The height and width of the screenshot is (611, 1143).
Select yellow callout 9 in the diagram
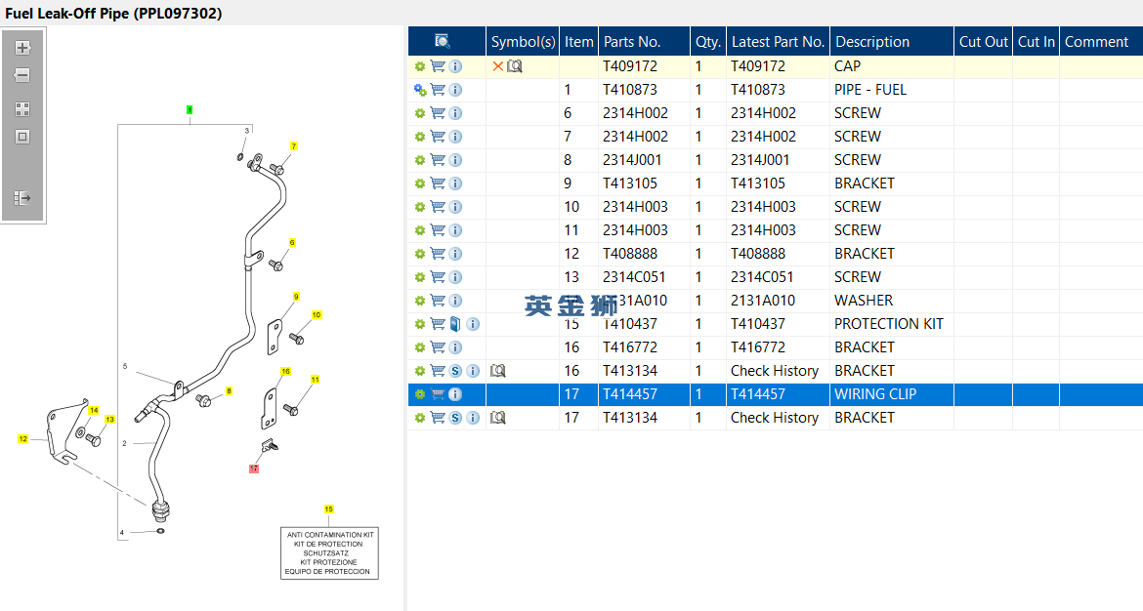point(296,297)
